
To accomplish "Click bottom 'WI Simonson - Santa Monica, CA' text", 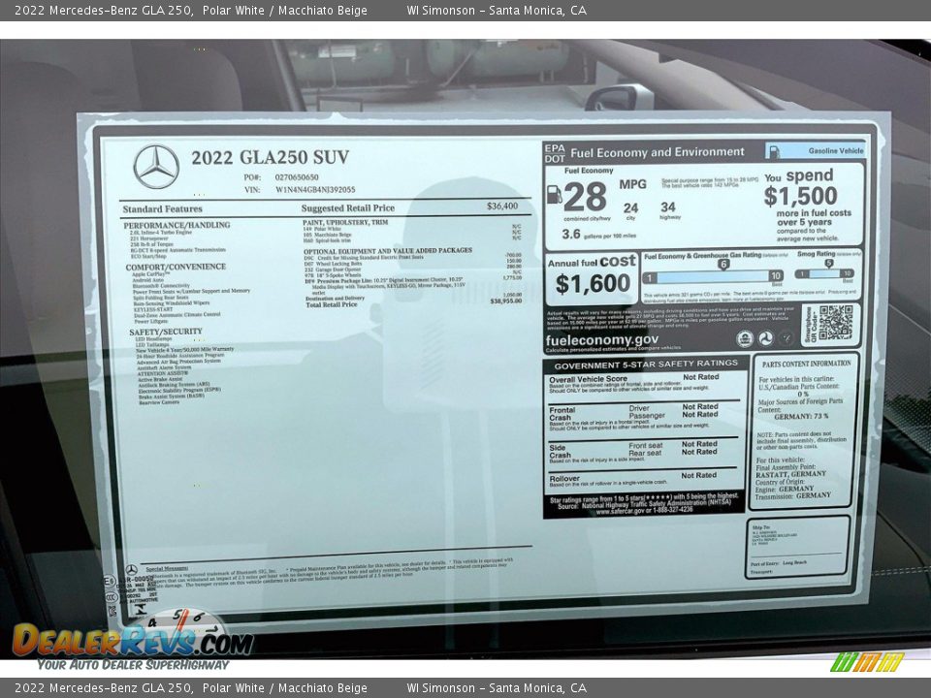I will click(x=497, y=688).
